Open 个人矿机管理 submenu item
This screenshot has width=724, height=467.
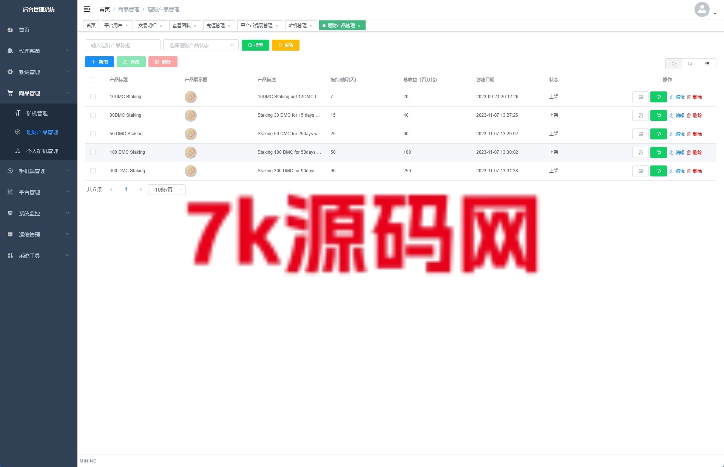click(39, 151)
